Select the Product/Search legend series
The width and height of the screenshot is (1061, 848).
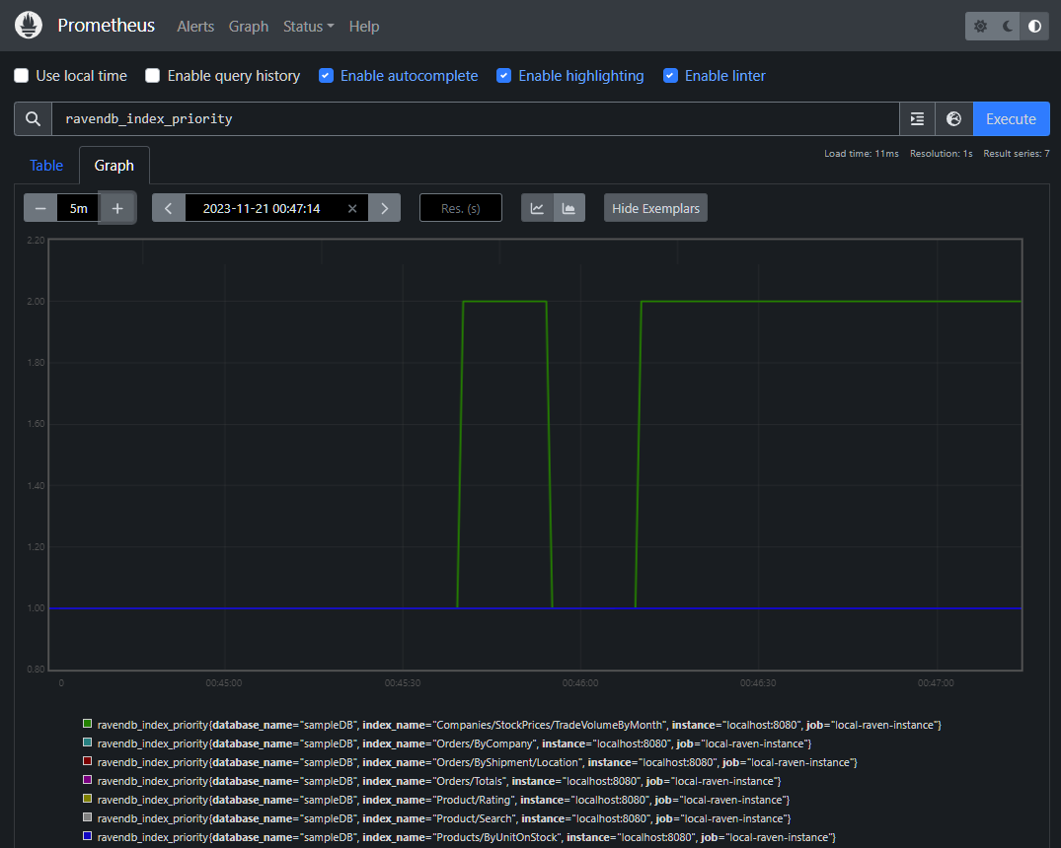pyautogui.click(x=444, y=819)
